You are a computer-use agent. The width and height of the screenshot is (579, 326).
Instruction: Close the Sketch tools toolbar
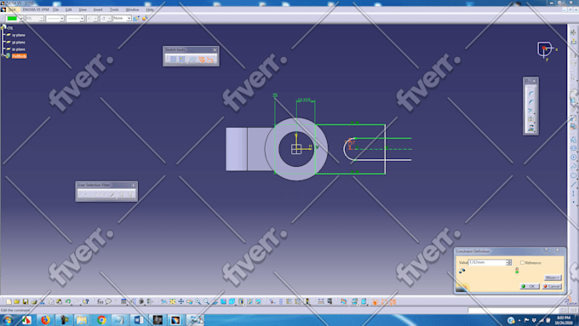point(215,50)
